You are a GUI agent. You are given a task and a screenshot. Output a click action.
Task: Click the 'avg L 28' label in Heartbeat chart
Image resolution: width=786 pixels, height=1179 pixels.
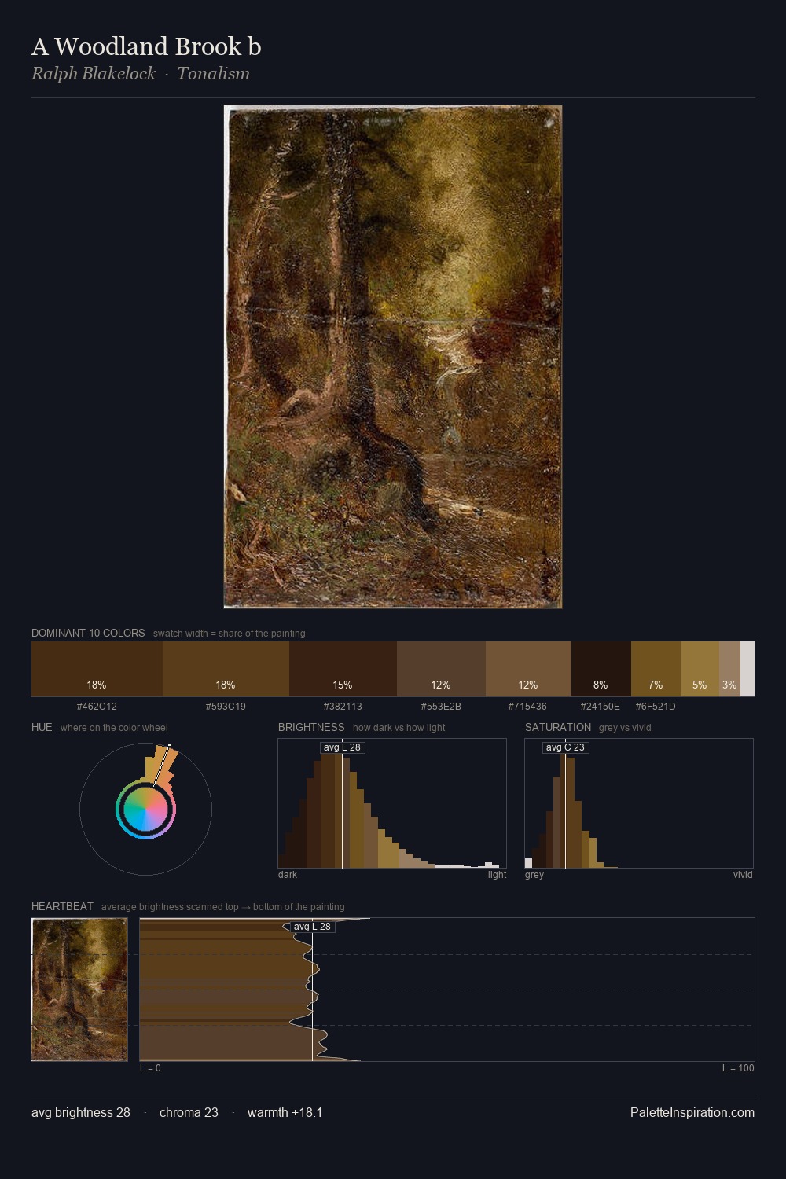click(x=312, y=927)
